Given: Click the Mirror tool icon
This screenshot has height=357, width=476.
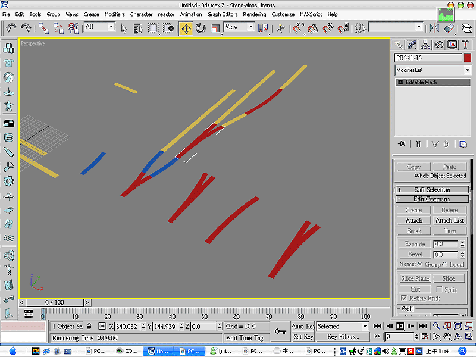Looking at the screenshot, I should pos(434,28).
